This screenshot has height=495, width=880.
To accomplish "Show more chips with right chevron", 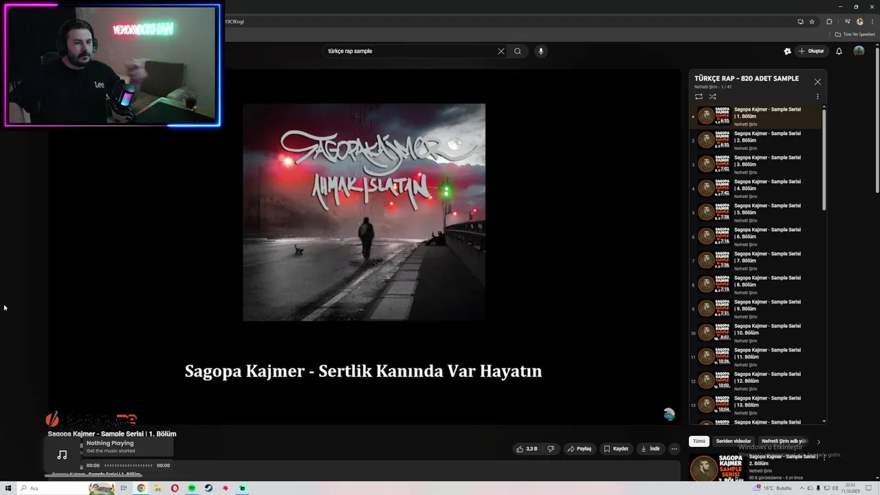I will pos(818,441).
